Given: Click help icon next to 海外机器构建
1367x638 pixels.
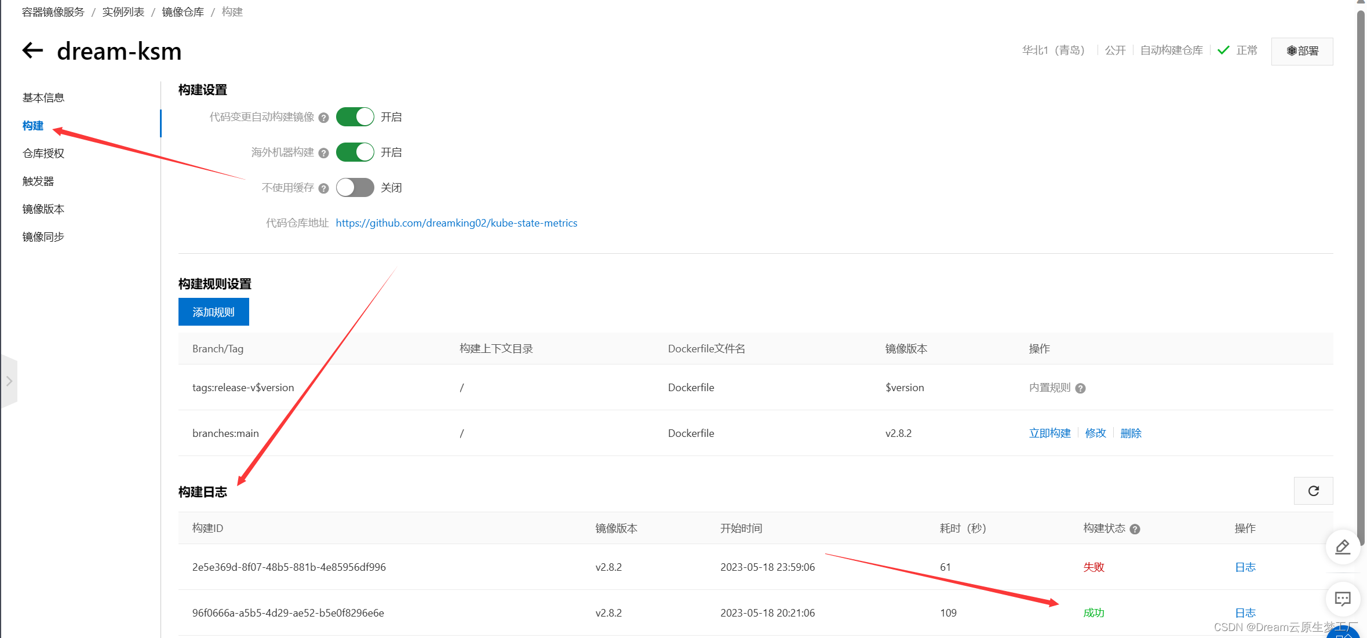Looking at the screenshot, I should point(324,153).
